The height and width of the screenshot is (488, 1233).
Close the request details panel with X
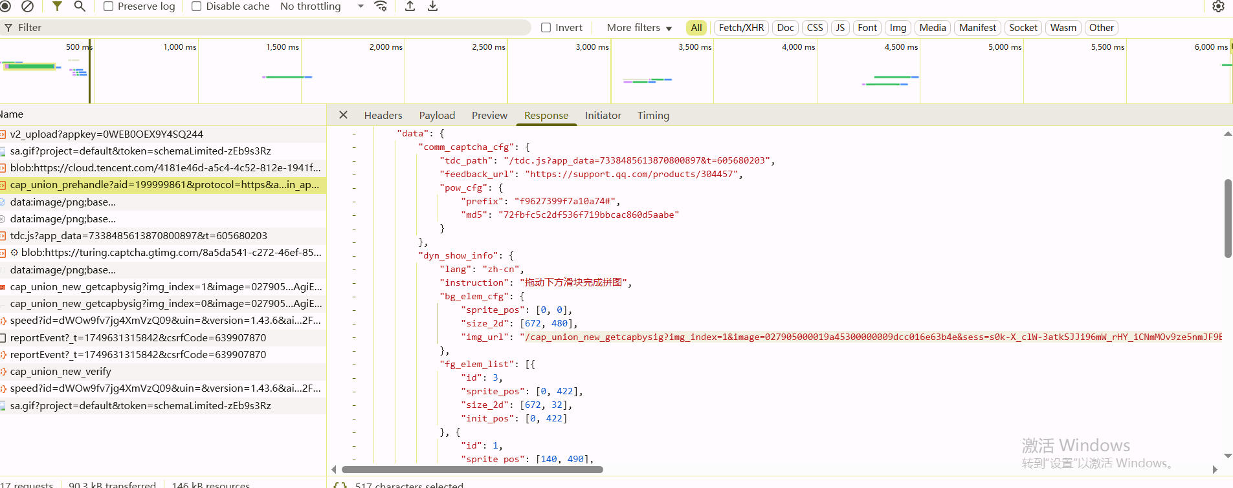(x=344, y=115)
